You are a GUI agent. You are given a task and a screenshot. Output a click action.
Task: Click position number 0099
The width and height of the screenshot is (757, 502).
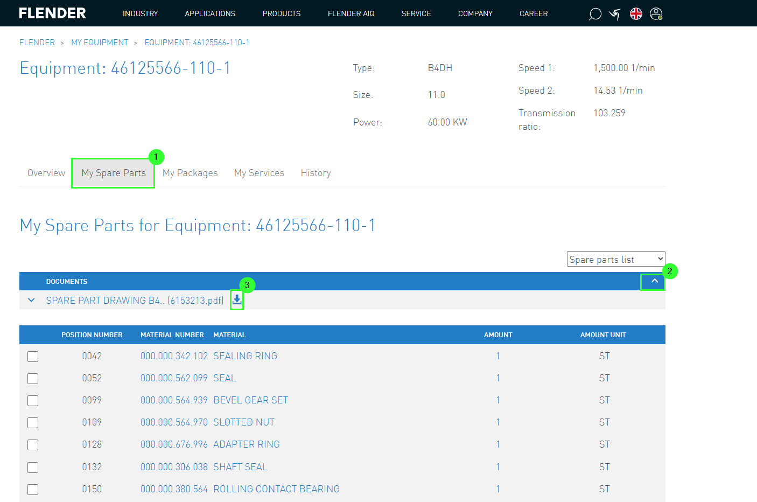[x=92, y=400]
